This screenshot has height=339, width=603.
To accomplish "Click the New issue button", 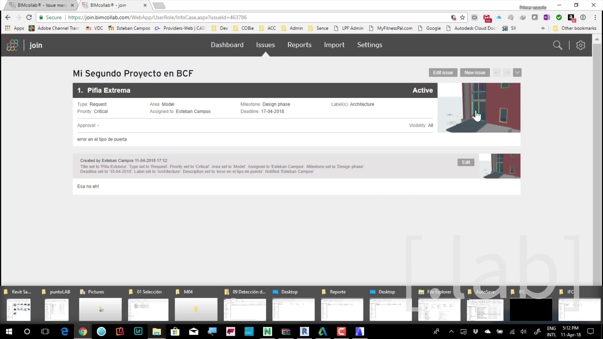I will (475, 73).
